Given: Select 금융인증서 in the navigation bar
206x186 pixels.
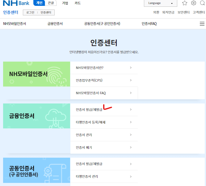Looking at the screenshot, I should click(x=55, y=24).
